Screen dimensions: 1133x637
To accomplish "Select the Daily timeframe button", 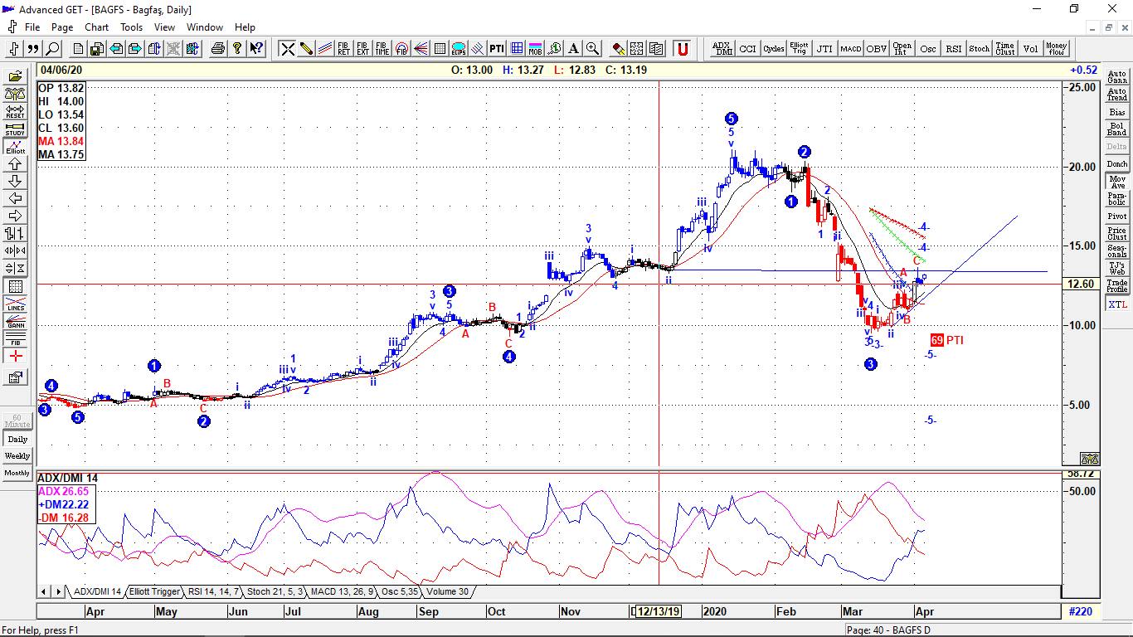I will pyautogui.click(x=17, y=440).
